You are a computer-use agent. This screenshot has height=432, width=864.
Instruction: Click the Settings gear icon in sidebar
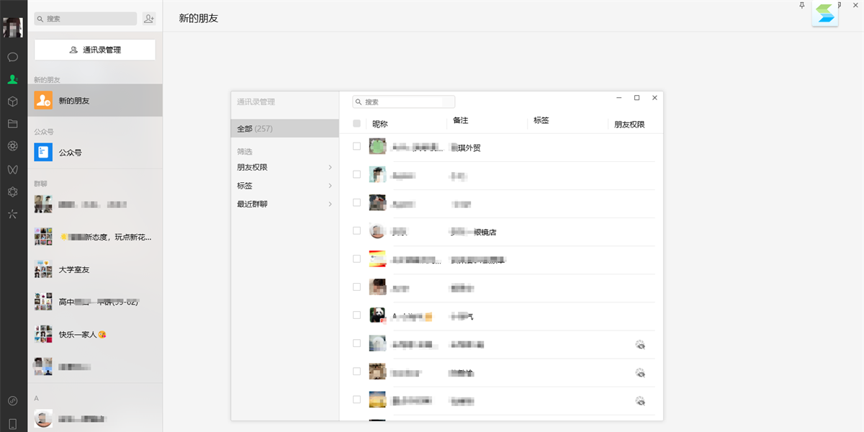point(12,192)
